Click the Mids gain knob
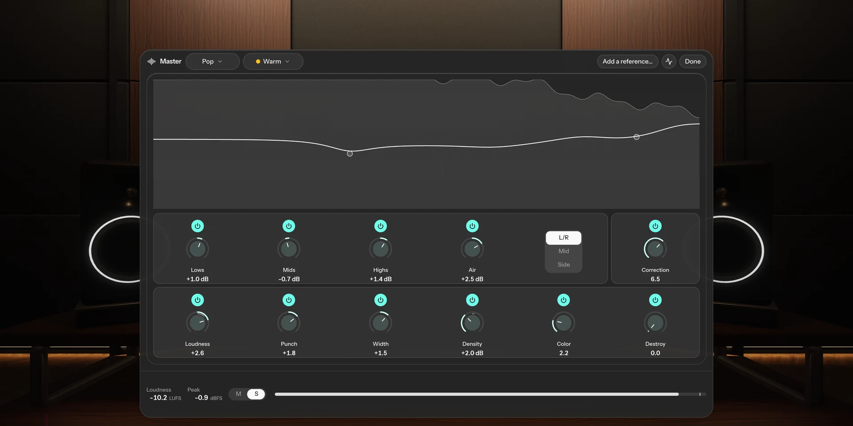This screenshot has height=426, width=853. pos(289,249)
